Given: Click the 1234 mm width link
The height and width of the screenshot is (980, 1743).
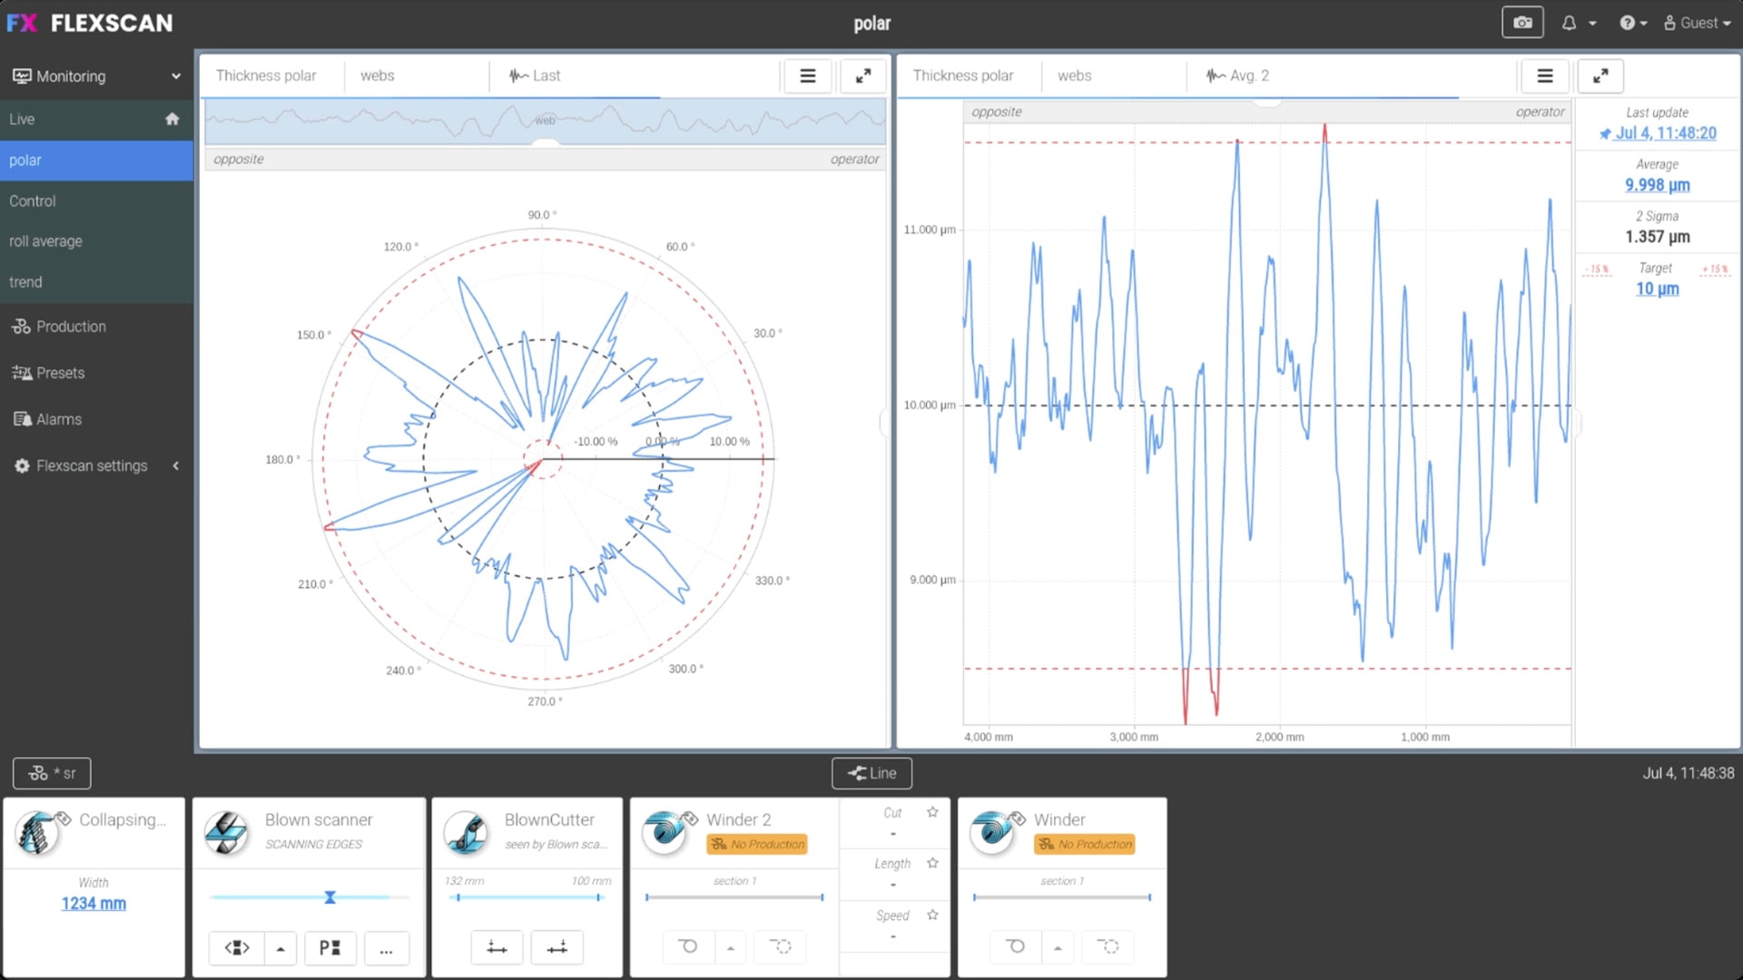Looking at the screenshot, I should point(94,904).
